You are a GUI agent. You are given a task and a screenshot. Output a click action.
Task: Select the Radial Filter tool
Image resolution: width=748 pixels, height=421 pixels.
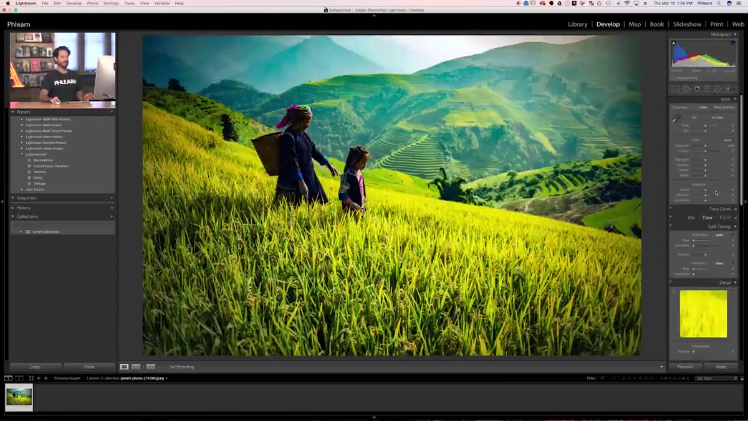point(717,88)
